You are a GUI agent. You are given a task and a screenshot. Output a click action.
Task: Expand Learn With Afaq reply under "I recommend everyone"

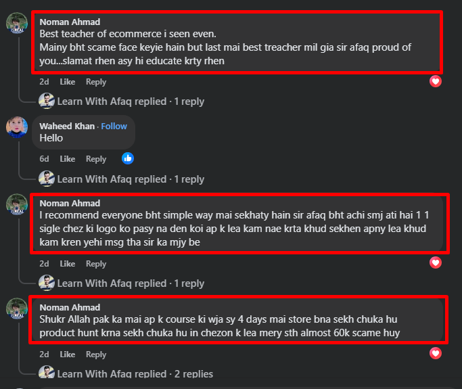point(131,283)
